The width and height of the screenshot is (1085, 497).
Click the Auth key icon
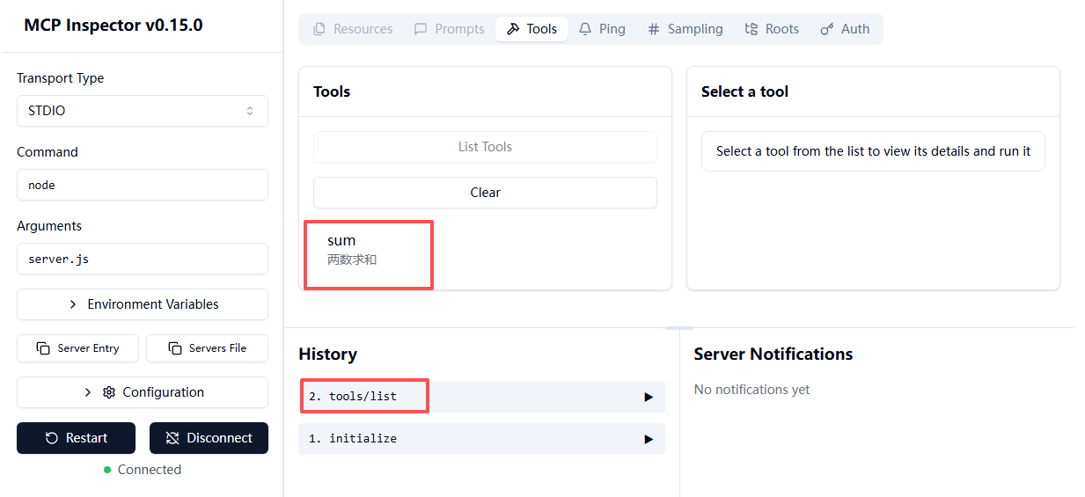click(x=826, y=29)
